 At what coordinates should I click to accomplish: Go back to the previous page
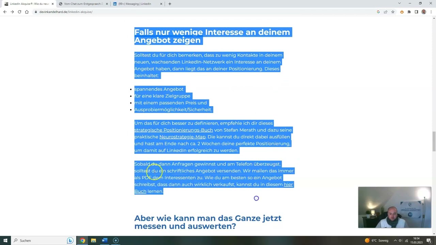point(5,12)
